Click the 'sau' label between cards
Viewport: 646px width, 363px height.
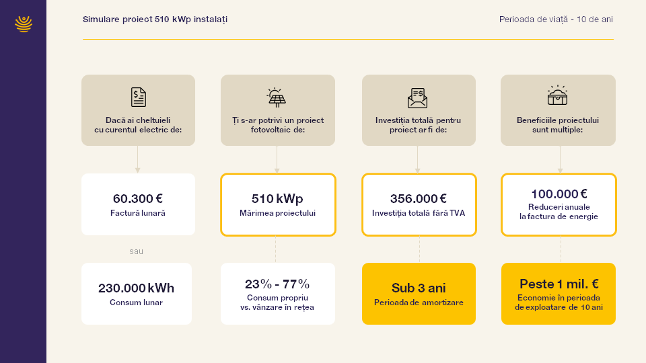pyautogui.click(x=137, y=251)
